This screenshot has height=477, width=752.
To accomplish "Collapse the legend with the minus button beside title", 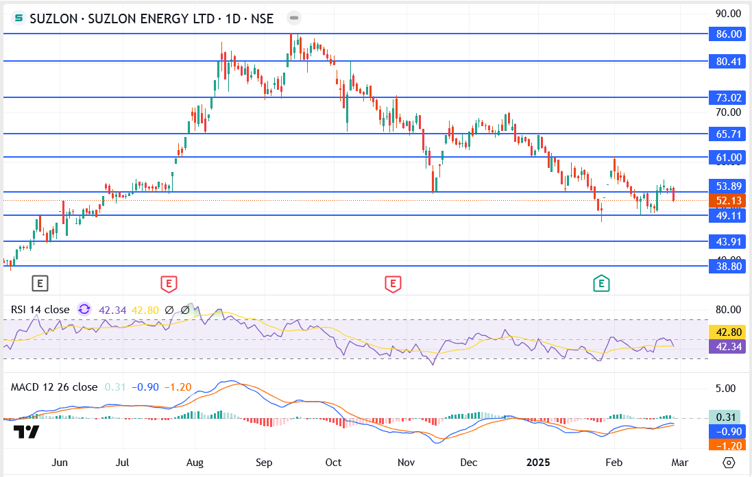I will point(293,18).
